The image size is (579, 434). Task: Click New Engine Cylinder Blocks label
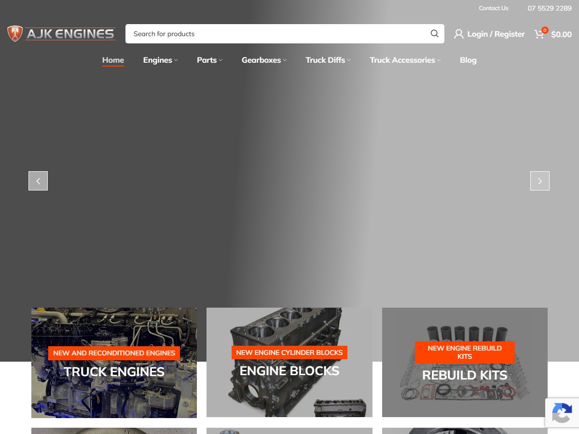point(289,353)
